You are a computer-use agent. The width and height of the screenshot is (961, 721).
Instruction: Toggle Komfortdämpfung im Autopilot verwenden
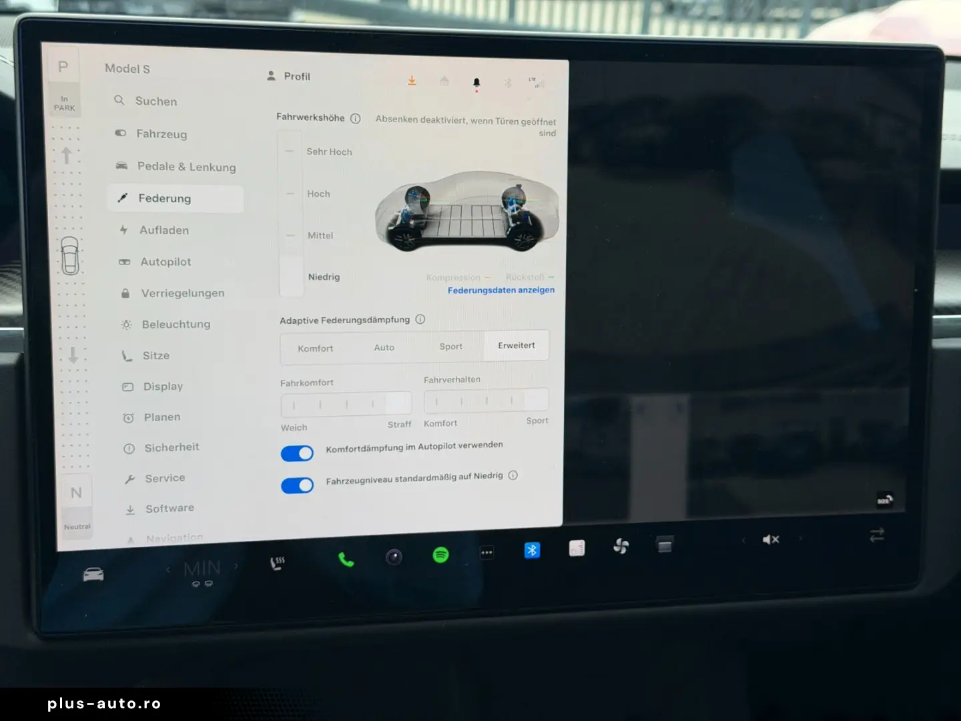coord(297,453)
